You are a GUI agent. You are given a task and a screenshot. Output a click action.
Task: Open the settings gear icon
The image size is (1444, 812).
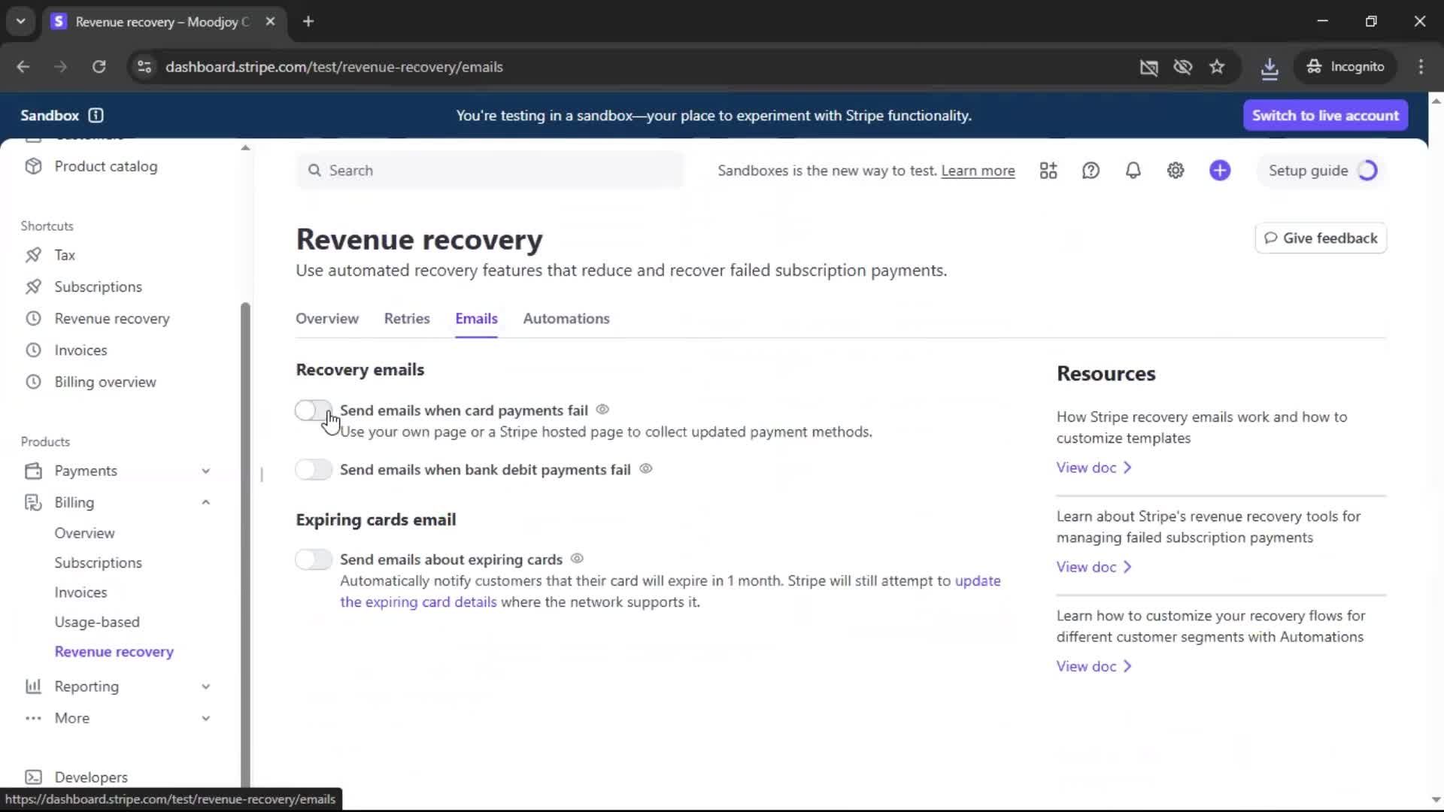tap(1176, 171)
